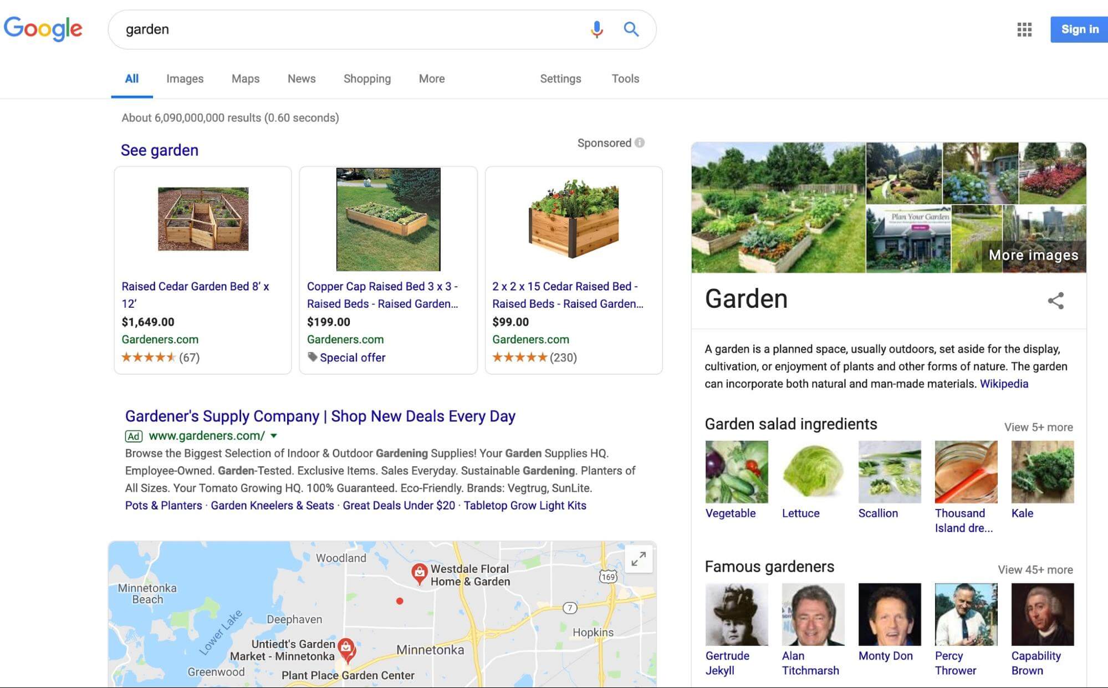Click the Plant Place Garden Center map label

point(348,675)
